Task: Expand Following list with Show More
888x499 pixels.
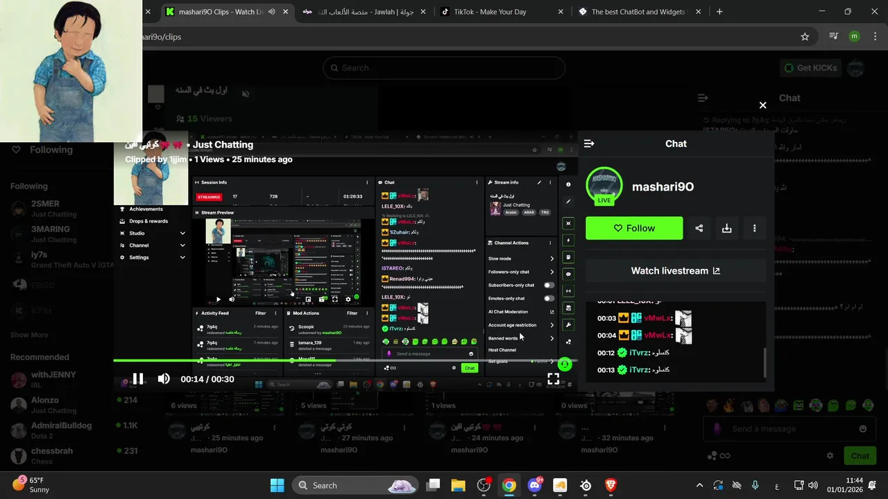Action: (29, 335)
